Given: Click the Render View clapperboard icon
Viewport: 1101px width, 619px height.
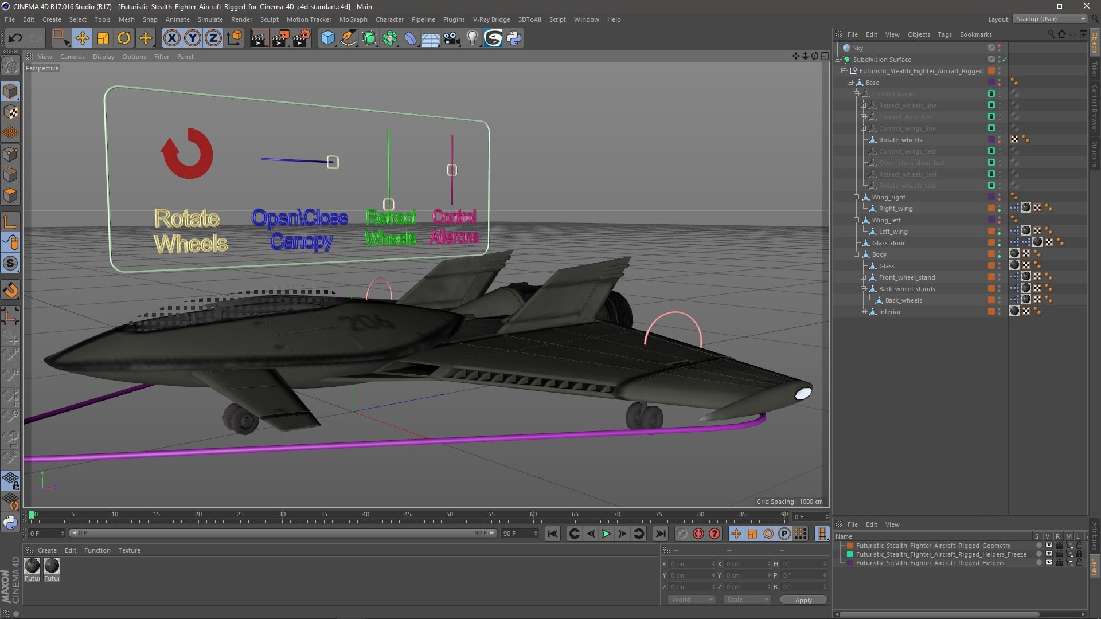Looking at the screenshot, I should pos(259,38).
